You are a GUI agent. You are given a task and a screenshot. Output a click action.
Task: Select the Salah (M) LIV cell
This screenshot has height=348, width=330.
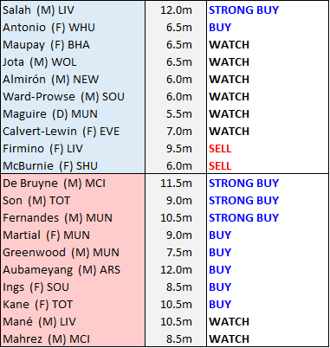[x=73, y=10]
